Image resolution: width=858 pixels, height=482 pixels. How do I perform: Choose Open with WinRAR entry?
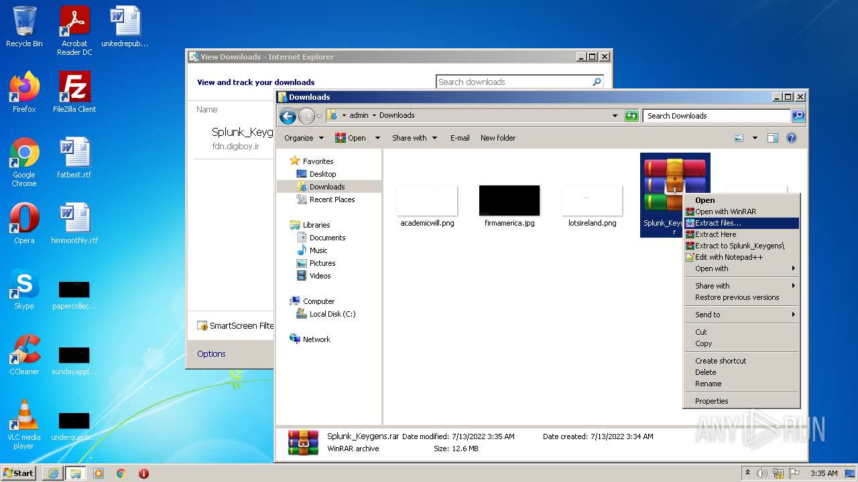(741, 212)
